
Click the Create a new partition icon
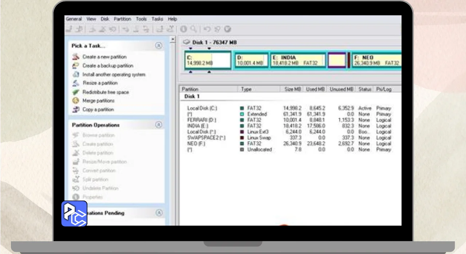point(76,57)
